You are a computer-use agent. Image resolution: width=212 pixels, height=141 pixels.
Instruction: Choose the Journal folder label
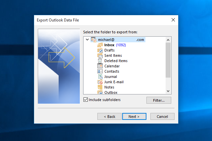coord(110,77)
